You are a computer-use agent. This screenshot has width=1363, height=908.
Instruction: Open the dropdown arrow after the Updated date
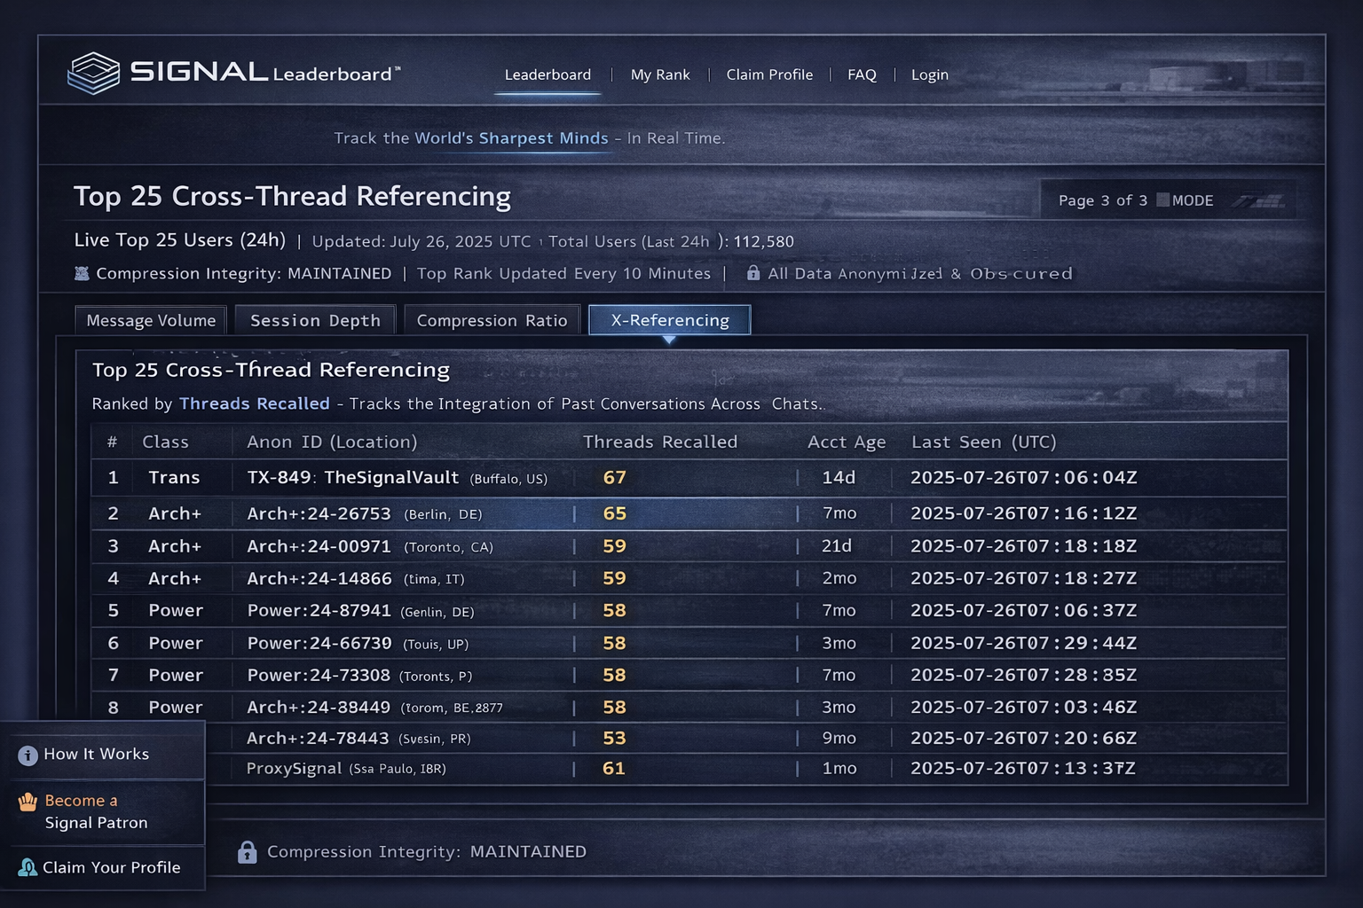541,241
